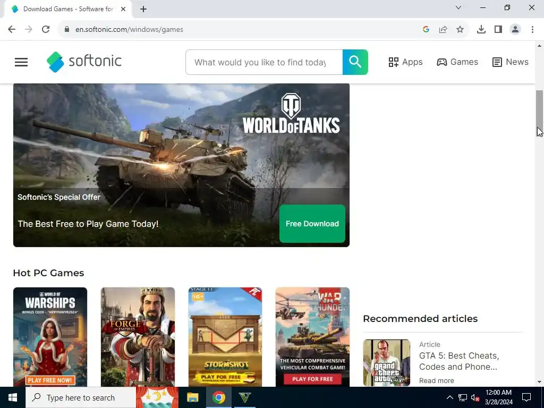Image resolution: width=544 pixels, height=408 pixels.
Task: Open Games section in Softonic header
Action: tap(457, 62)
